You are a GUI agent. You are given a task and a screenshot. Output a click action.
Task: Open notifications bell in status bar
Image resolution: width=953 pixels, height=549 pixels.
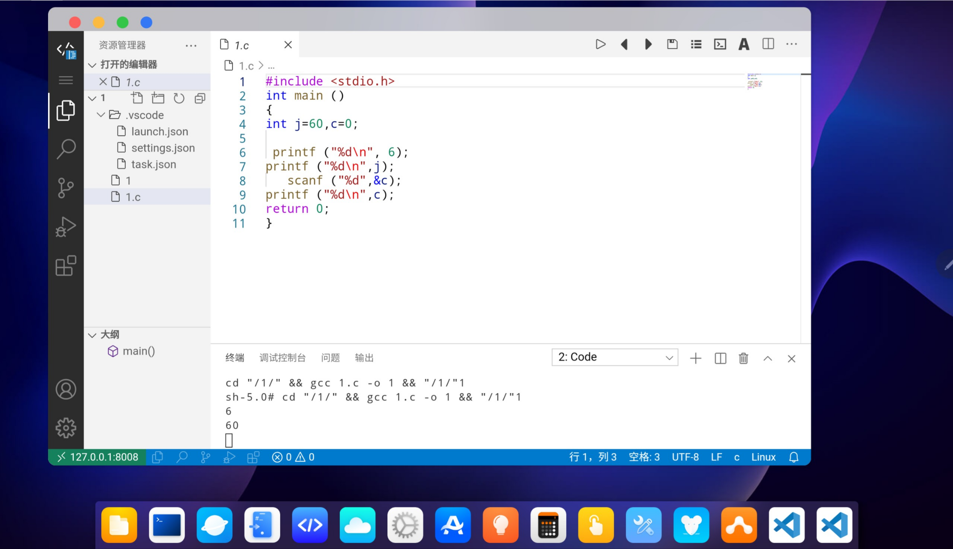(x=794, y=457)
